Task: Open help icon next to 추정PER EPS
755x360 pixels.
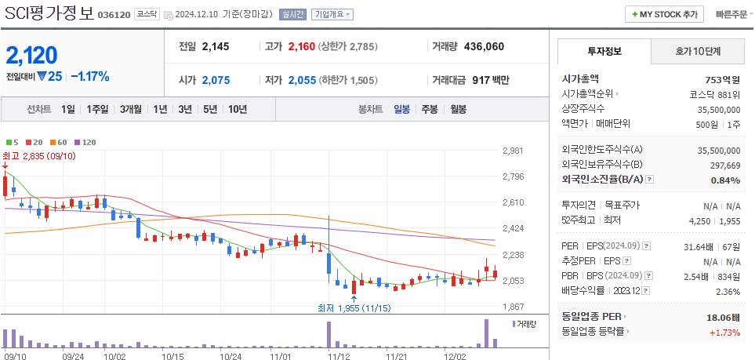Action: click(626, 262)
